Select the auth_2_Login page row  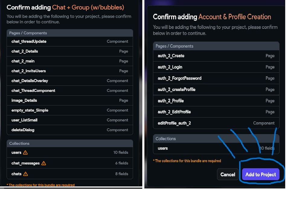[x=216, y=67]
